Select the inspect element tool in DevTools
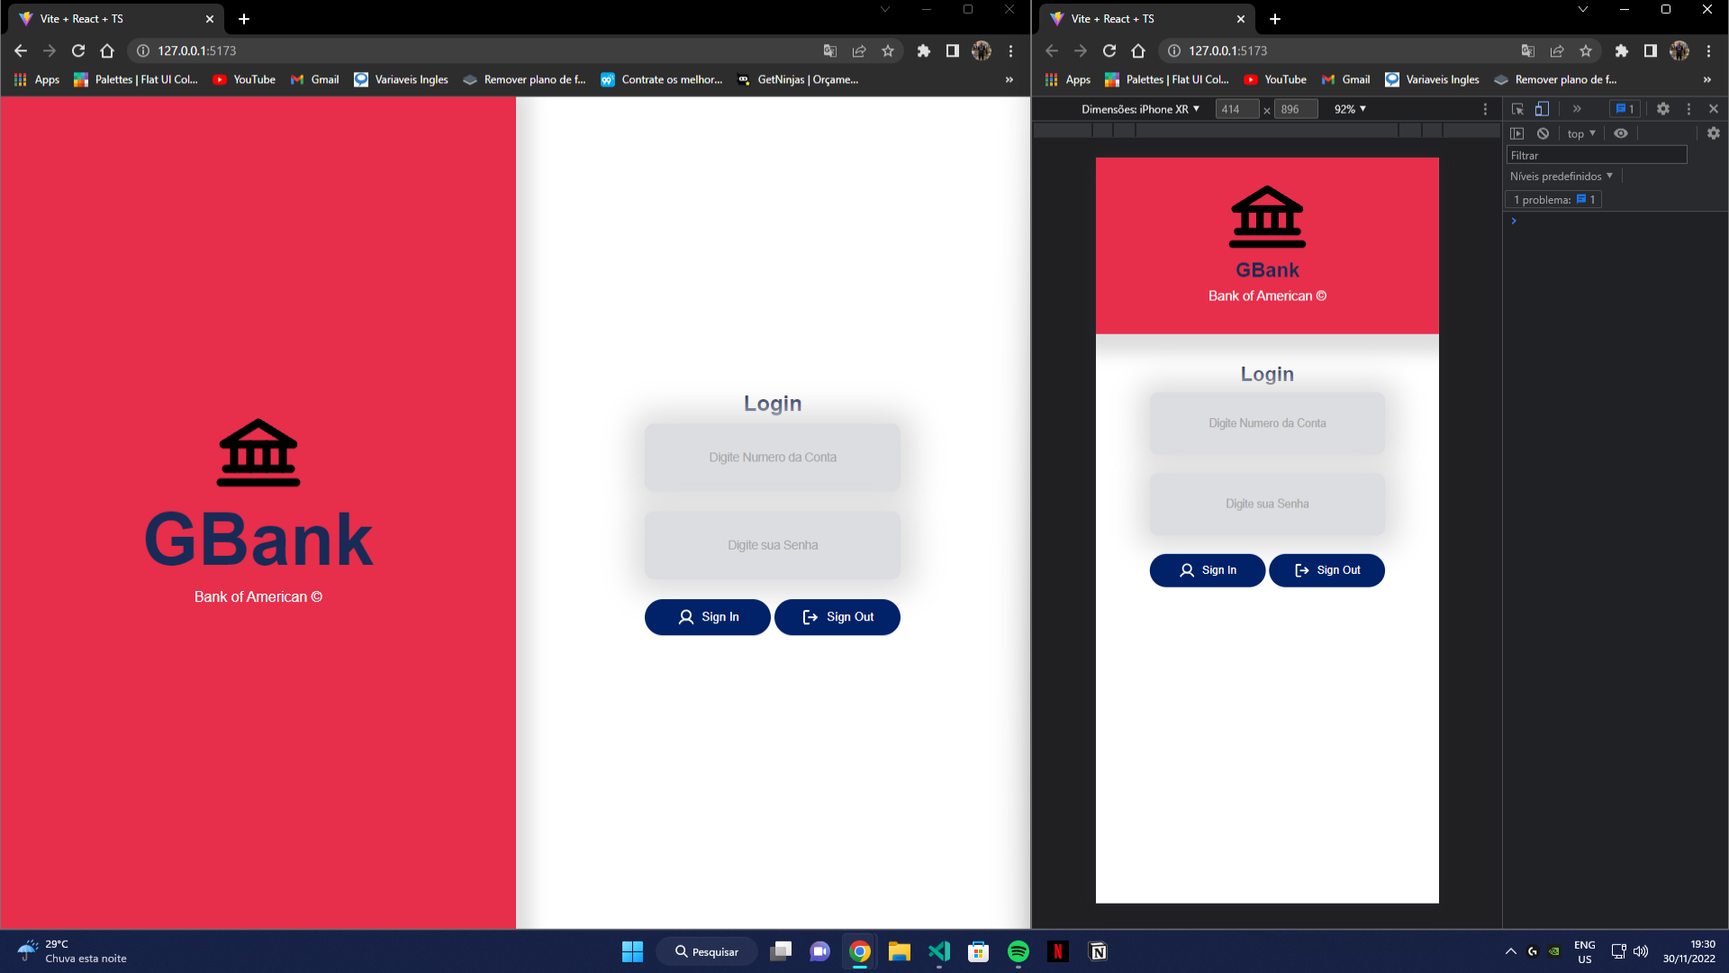1729x973 pixels. [1518, 108]
